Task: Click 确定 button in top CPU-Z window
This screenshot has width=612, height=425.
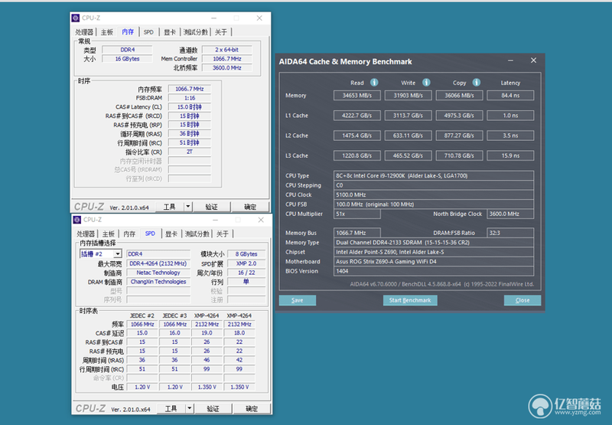Action: point(250,206)
